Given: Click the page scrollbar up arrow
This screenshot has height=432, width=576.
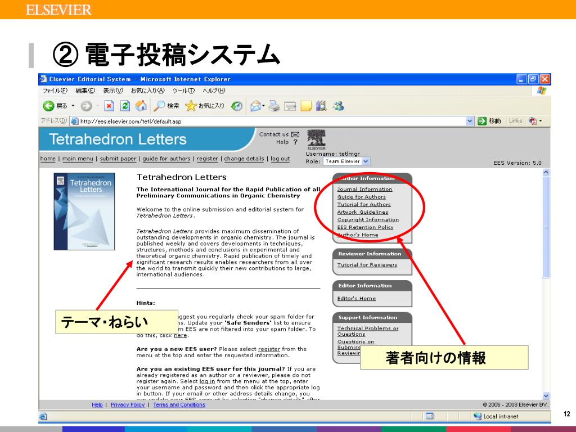Looking at the screenshot, I should (x=546, y=172).
